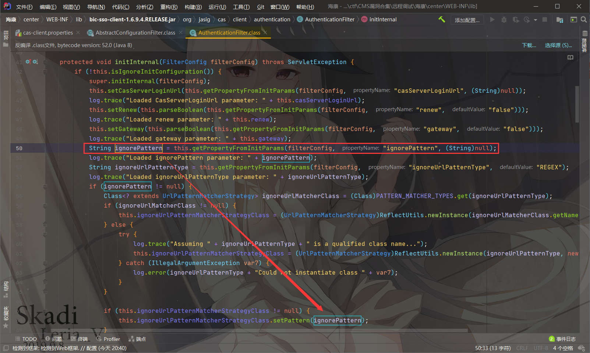Click the authentication breadcrumb segment
590x353 pixels.
pyautogui.click(x=272, y=20)
